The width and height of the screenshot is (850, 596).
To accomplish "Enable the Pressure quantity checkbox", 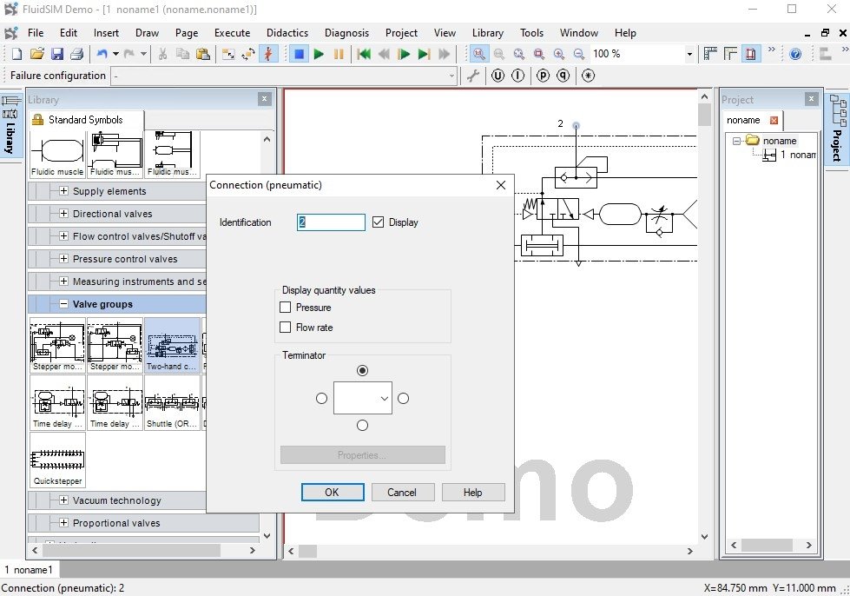I will tap(285, 308).
